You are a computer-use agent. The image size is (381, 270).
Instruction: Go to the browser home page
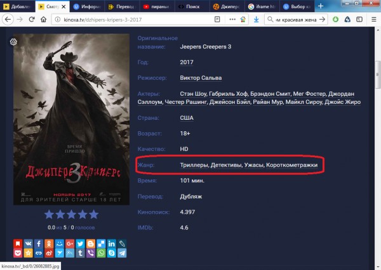(43, 20)
